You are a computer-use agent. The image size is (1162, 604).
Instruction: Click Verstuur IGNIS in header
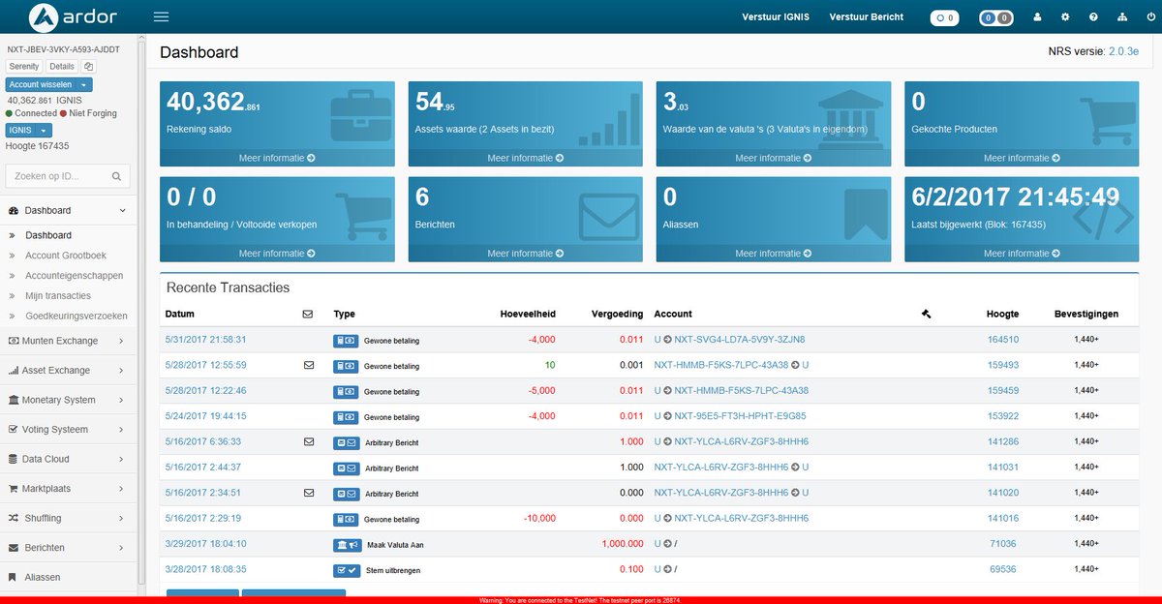[x=776, y=17]
